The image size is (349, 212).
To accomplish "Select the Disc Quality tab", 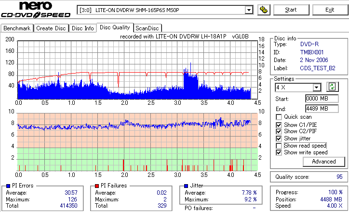I will coord(115,27).
